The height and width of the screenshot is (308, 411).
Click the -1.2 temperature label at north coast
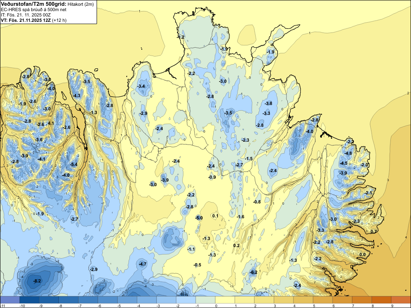pos(181,37)
